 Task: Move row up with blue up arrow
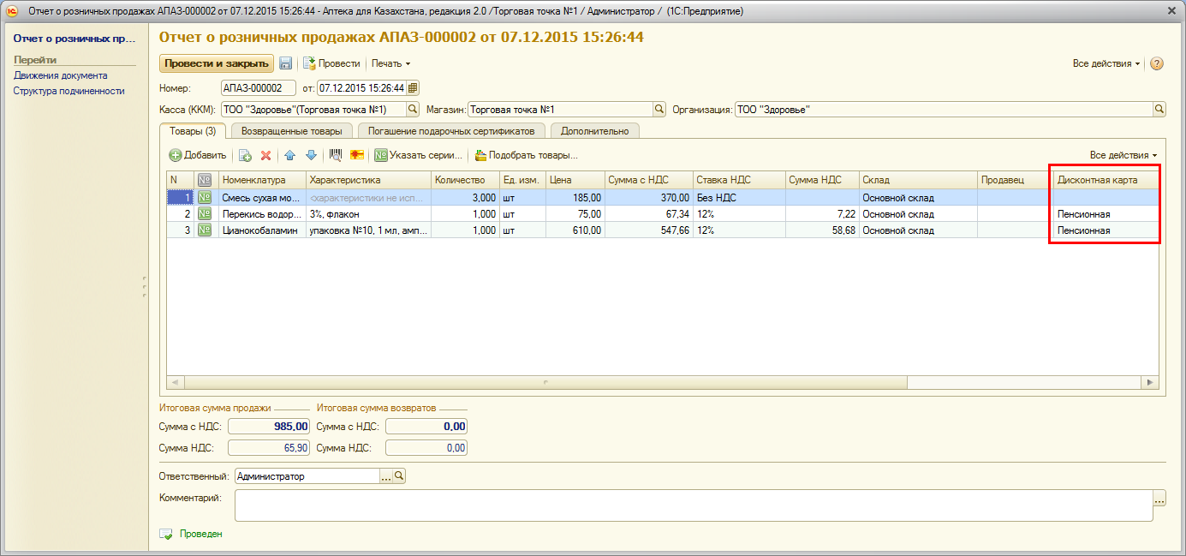coord(289,155)
